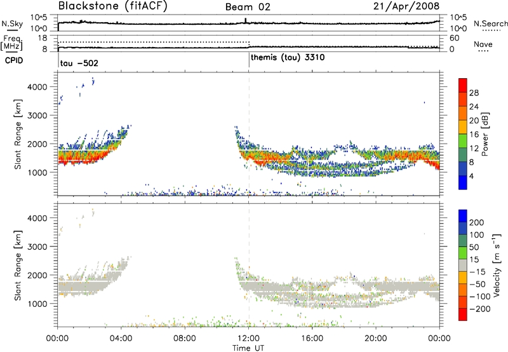Select the Freq. [MHz] axis label
Image resolution: width=508 pixels, height=352 pixels.
(11, 43)
